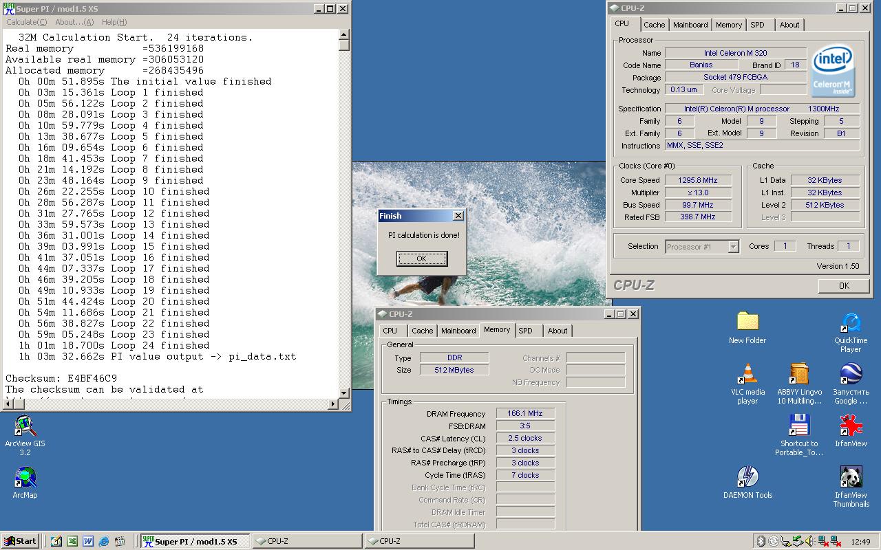Viewport: 881px width, 550px height.
Task: Click the Intel Celeron M 320 name field
Action: click(735, 53)
